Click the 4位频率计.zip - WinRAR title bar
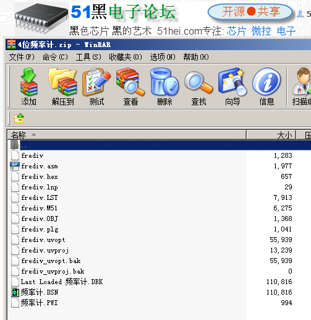 (158, 45)
